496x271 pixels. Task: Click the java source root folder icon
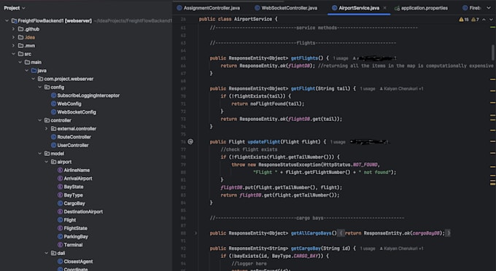click(34, 71)
